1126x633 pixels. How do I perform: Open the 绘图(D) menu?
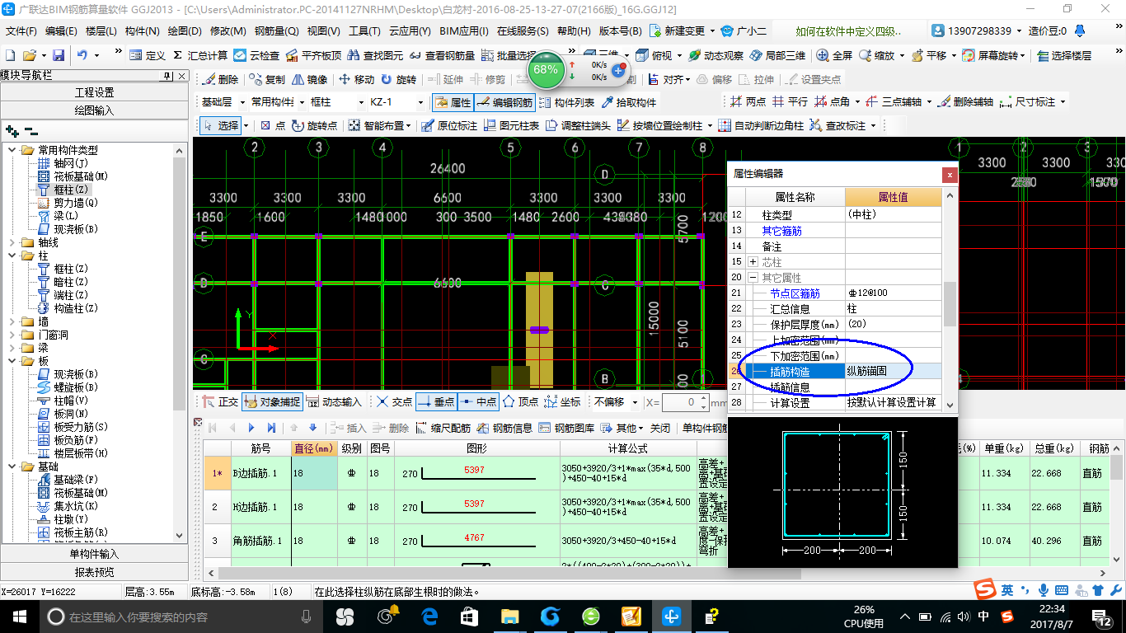185,30
